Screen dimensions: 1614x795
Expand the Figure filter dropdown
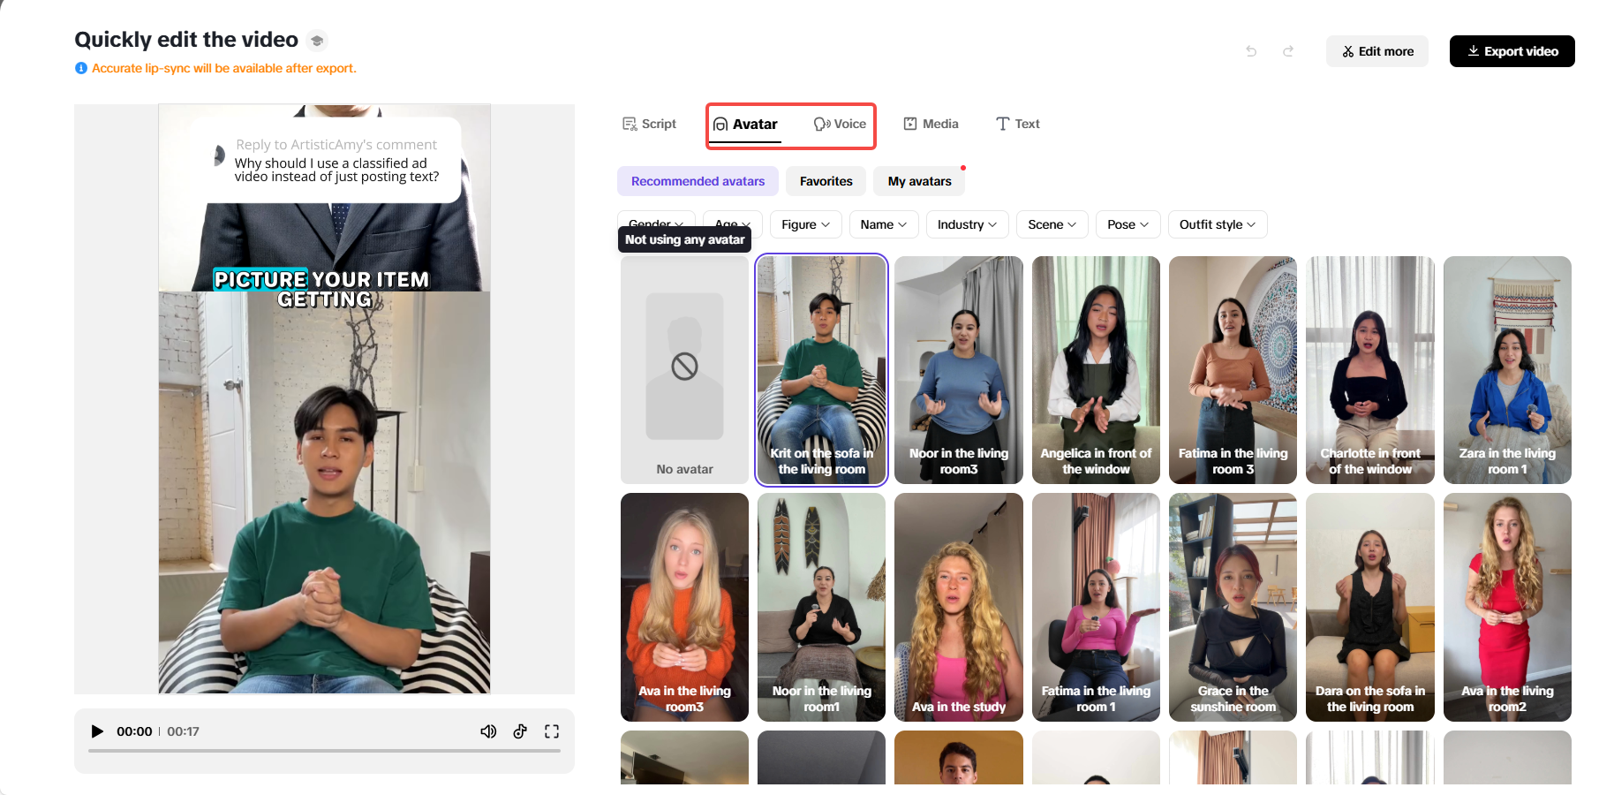click(x=806, y=224)
